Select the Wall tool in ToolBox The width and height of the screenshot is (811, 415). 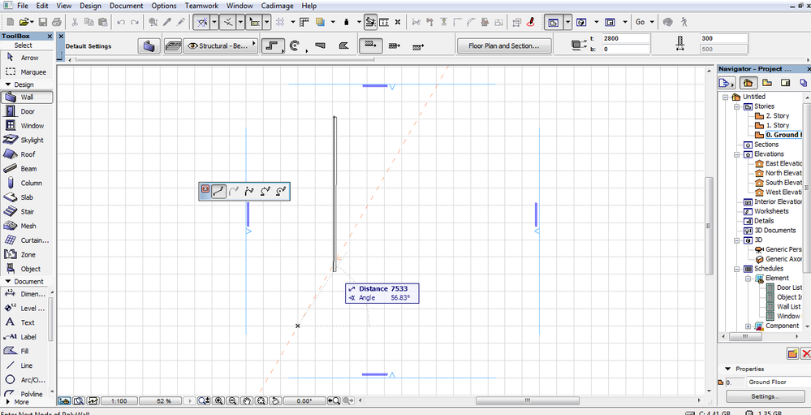pos(27,97)
